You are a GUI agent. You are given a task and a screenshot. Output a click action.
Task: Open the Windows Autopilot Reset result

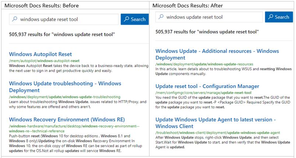(x=40, y=54)
